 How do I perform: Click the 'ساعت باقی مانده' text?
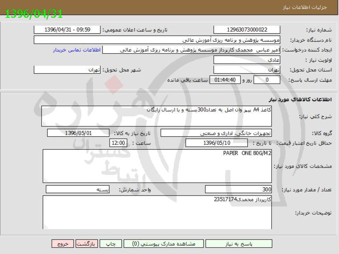pos(187,80)
